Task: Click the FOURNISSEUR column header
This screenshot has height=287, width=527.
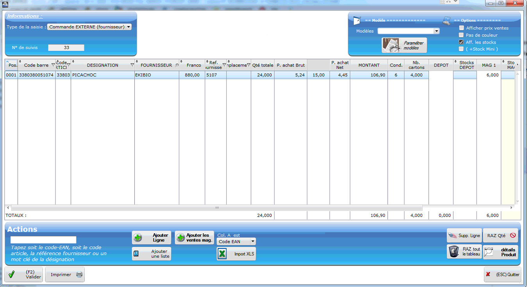Action: [x=156, y=65]
